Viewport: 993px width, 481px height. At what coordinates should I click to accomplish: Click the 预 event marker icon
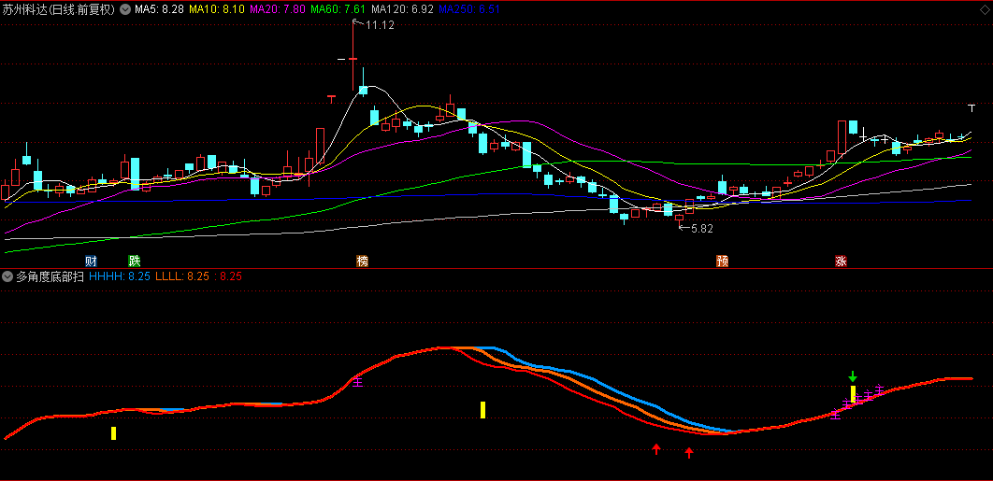click(x=722, y=262)
